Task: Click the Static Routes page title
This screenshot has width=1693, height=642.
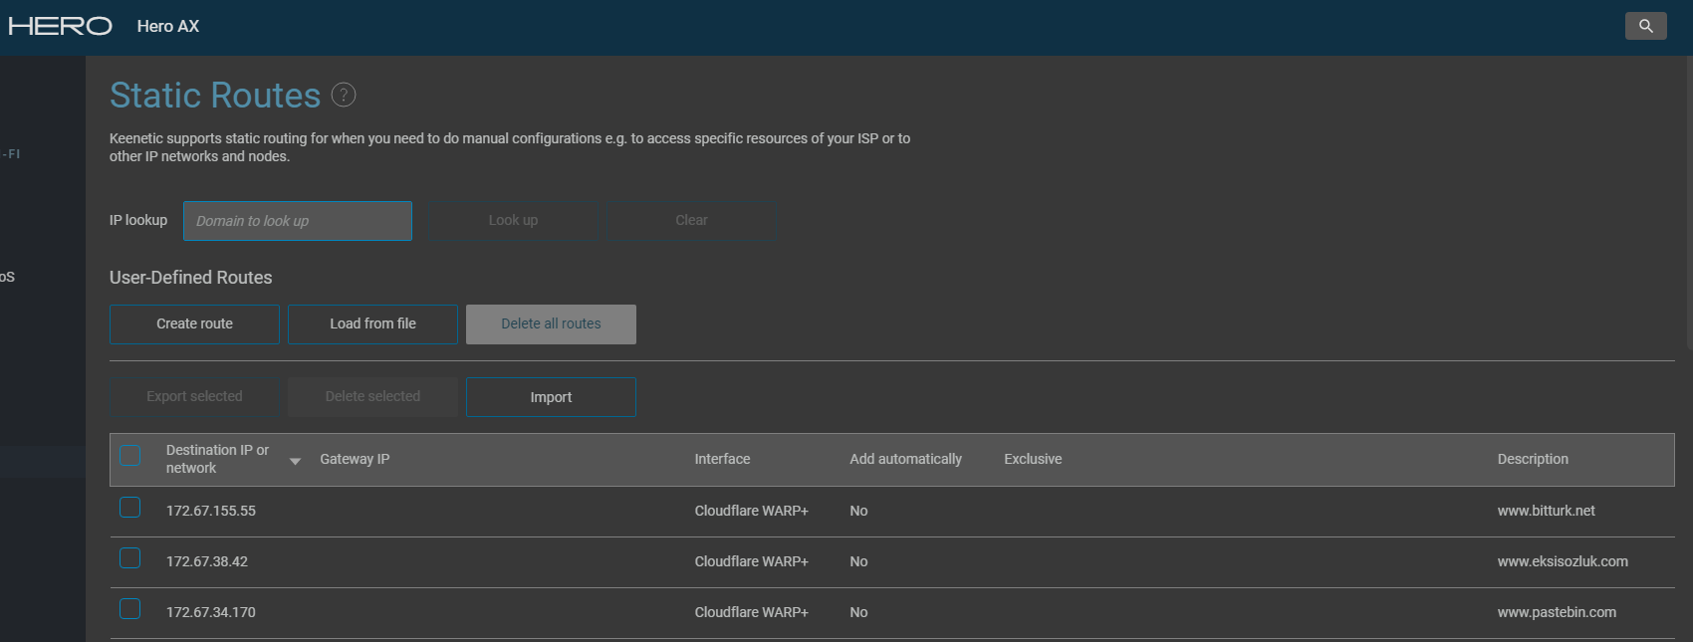Action: click(x=215, y=95)
